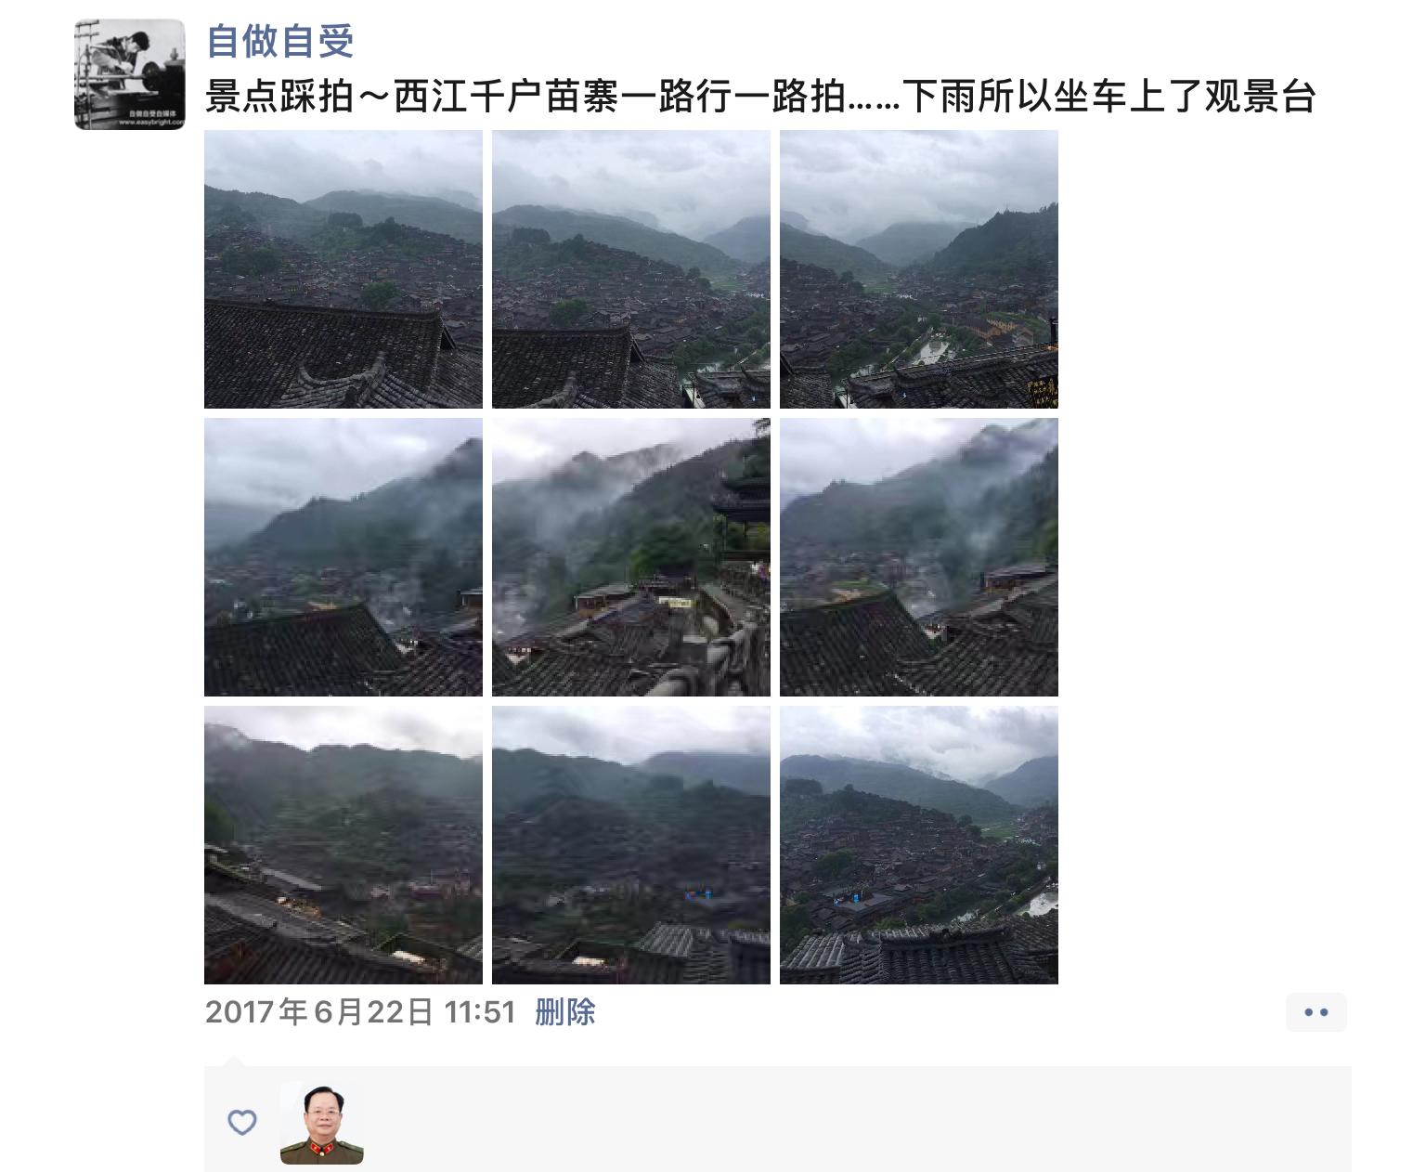Open the middle-right photo with smoke rising
1426x1172 pixels.
(919, 557)
